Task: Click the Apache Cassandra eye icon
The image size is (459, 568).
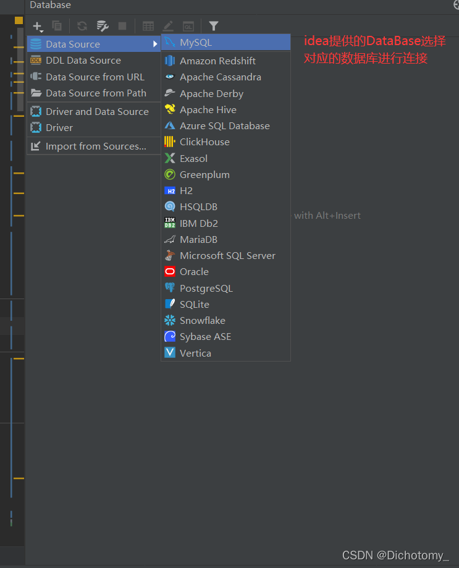Action: point(170,77)
